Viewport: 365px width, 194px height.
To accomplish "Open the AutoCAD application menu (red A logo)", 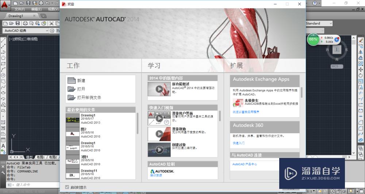I will tap(5, 5).
